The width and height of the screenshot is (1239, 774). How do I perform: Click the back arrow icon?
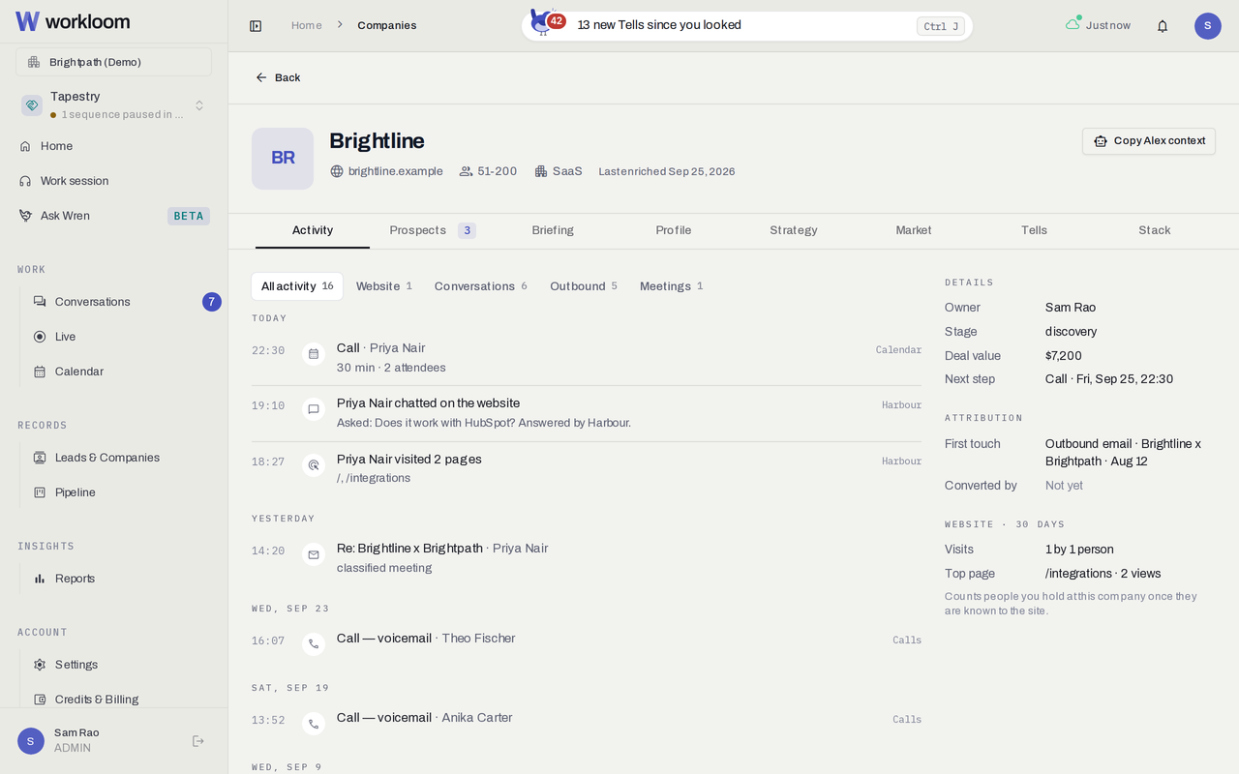261,77
